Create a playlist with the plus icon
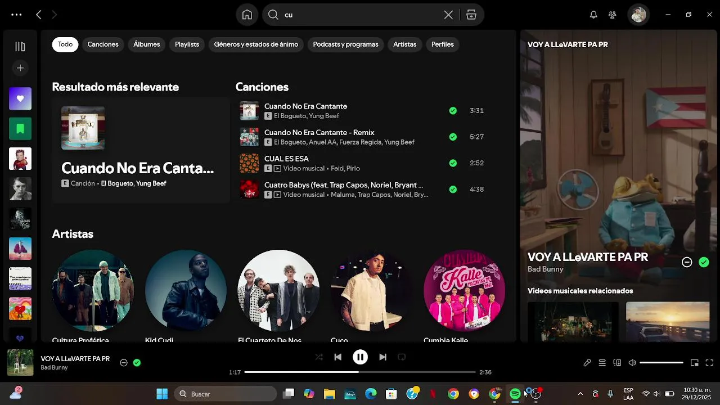720x405 pixels. click(20, 68)
